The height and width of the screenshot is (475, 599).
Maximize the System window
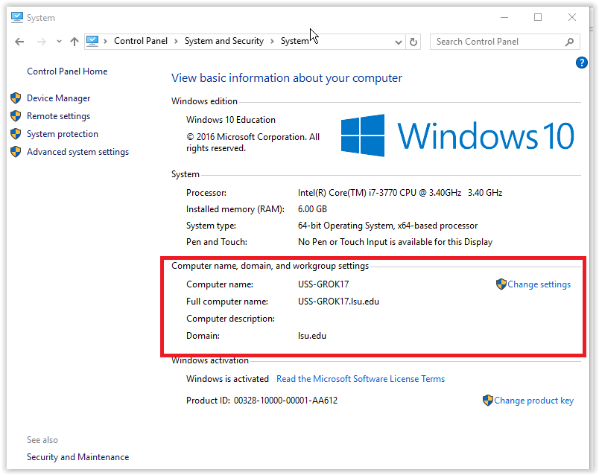point(538,17)
